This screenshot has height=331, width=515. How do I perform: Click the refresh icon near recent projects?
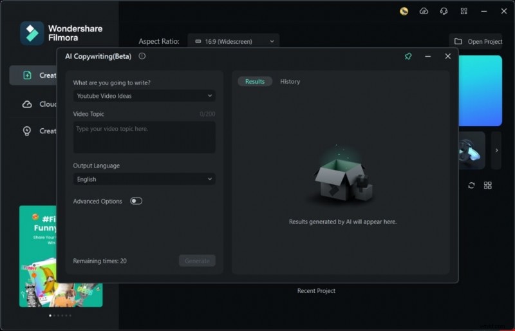tap(471, 185)
